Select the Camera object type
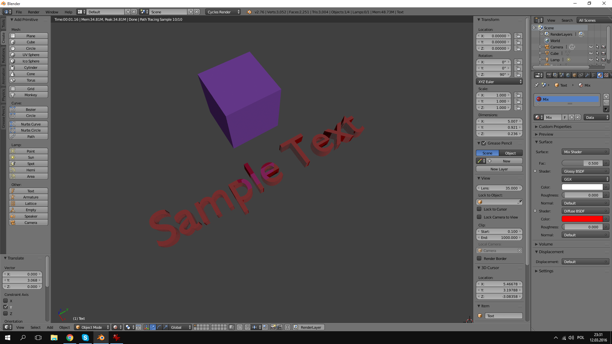Image resolution: width=612 pixels, height=344 pixels. click(x=30, y=223)
